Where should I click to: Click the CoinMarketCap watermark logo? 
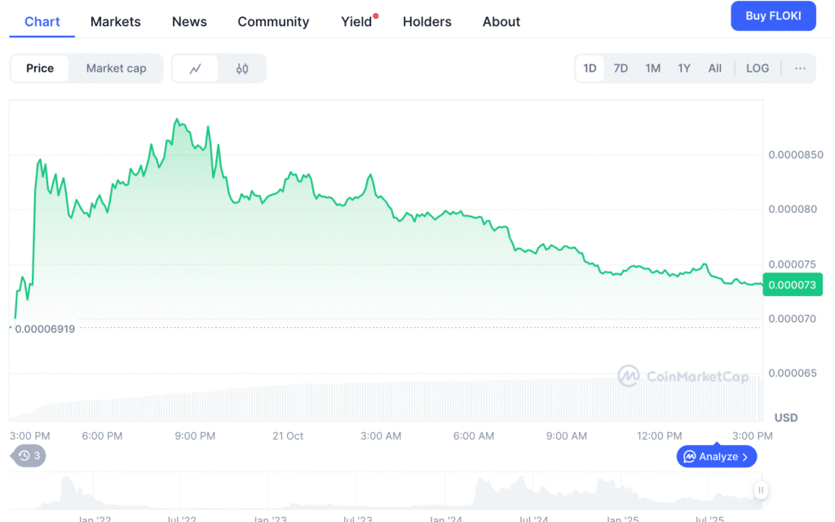coord(628,376)
